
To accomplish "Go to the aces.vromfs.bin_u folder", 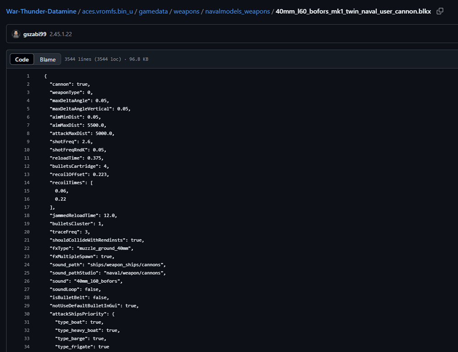I will coord(108,11).
